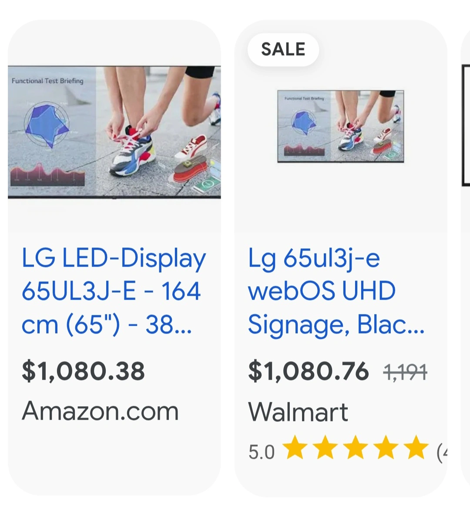The image size is (470, 515).
Task: Click the second yellow rating star
Action: coord(326,448)
